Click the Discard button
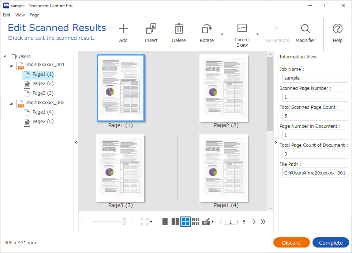Viewport: 352px width, 253px height. click(x=291, y=242)
